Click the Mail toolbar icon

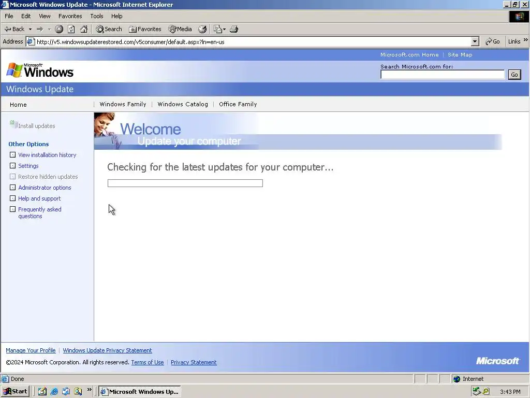point(218,29)
